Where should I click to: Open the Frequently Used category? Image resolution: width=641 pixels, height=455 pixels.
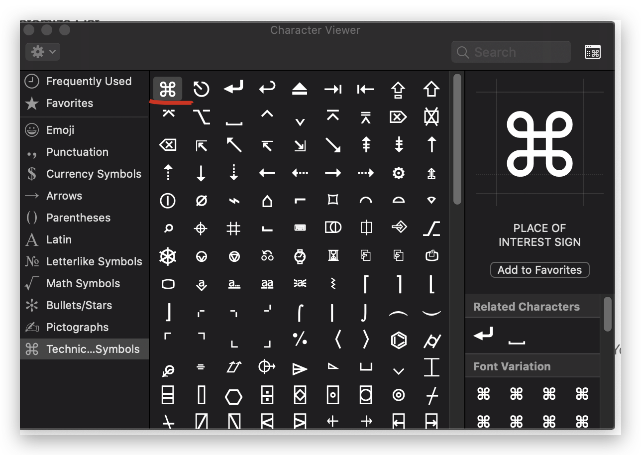[x=84, y=81]
